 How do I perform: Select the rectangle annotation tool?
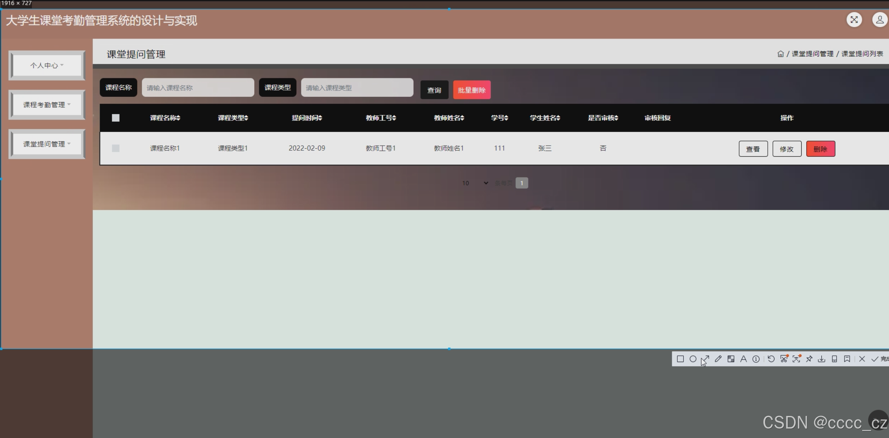point(680,359)
